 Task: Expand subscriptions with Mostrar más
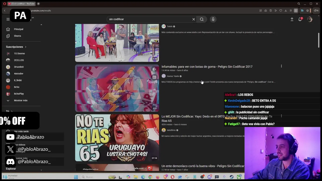[x=21, y=100]
